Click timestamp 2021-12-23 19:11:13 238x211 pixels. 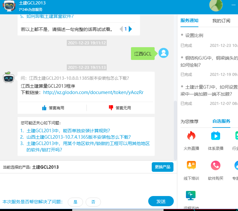pyautogui.click(x=87, y=67)
